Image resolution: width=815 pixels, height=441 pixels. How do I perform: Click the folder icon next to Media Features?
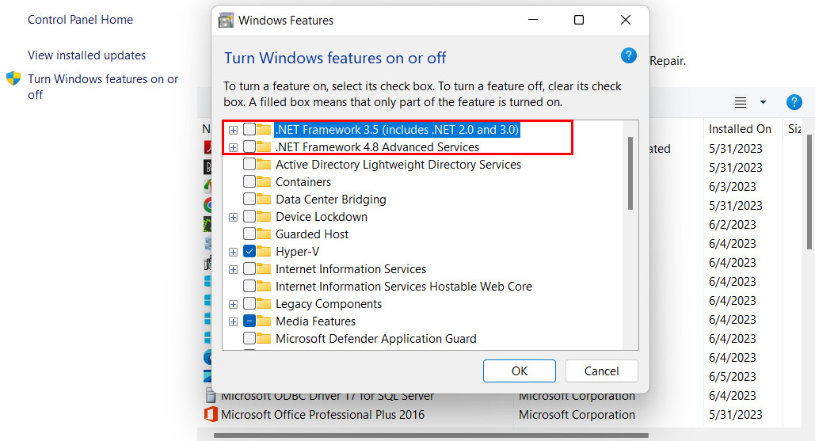[264, 321]
